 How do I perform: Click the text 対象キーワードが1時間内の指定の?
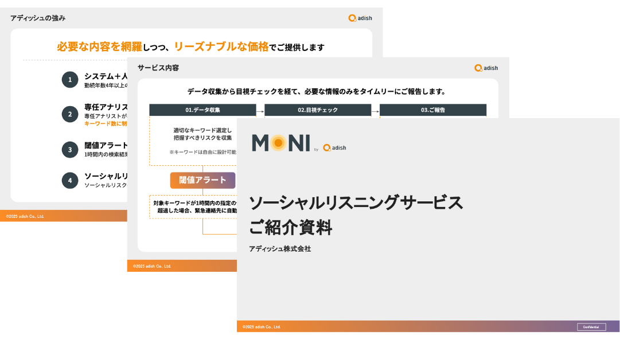(x=195, y=203)
